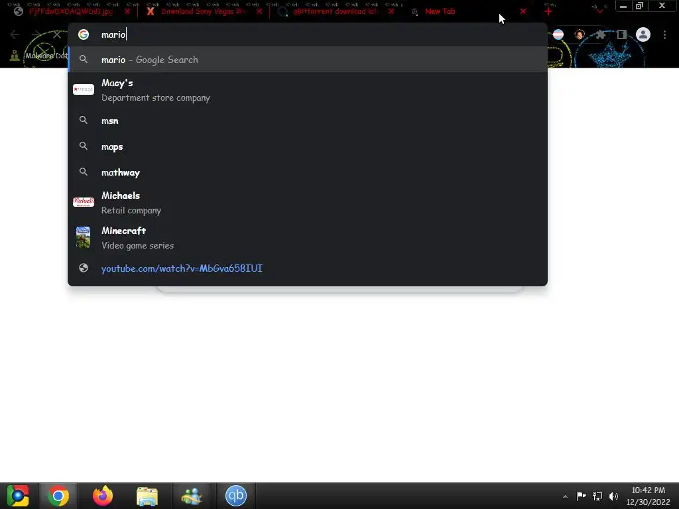679x509 pixels.
Task: Click the magnifier icon next to msn
Action: pyautogui.click(x=84, y=121)
